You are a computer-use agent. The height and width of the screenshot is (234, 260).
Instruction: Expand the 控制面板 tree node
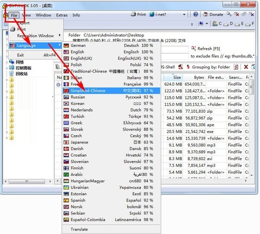coord(7,68)
